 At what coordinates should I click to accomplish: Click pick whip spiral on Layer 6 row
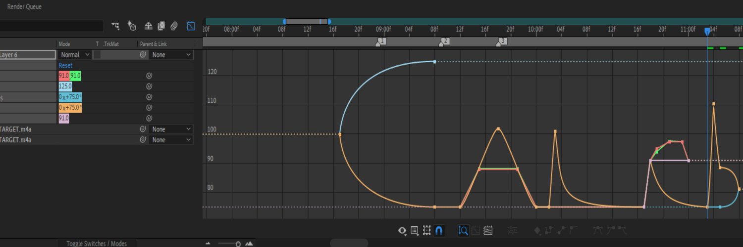pyautogui.click(x=143, y=55)
